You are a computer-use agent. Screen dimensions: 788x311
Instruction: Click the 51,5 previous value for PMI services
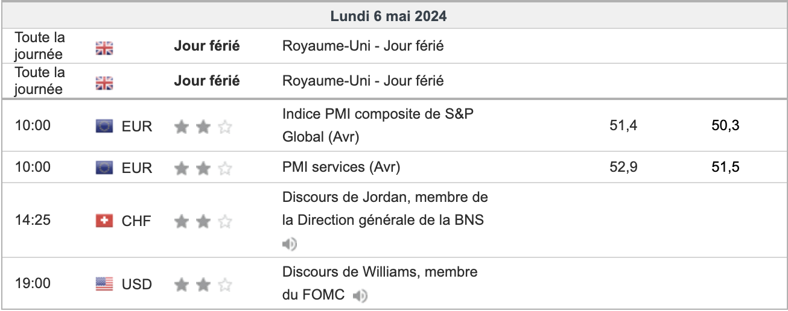pos(725,167)
